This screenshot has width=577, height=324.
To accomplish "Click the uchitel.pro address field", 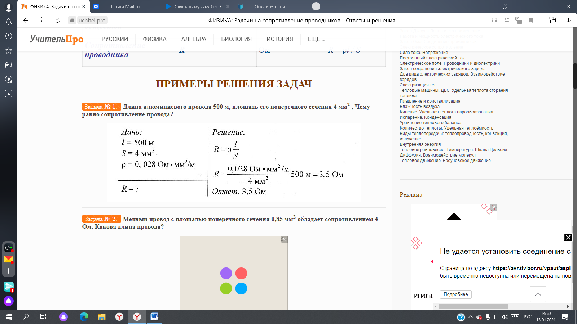I will 92,21.
